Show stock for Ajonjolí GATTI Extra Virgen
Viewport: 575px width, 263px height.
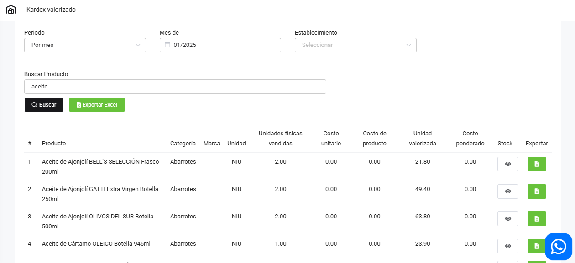507,191
